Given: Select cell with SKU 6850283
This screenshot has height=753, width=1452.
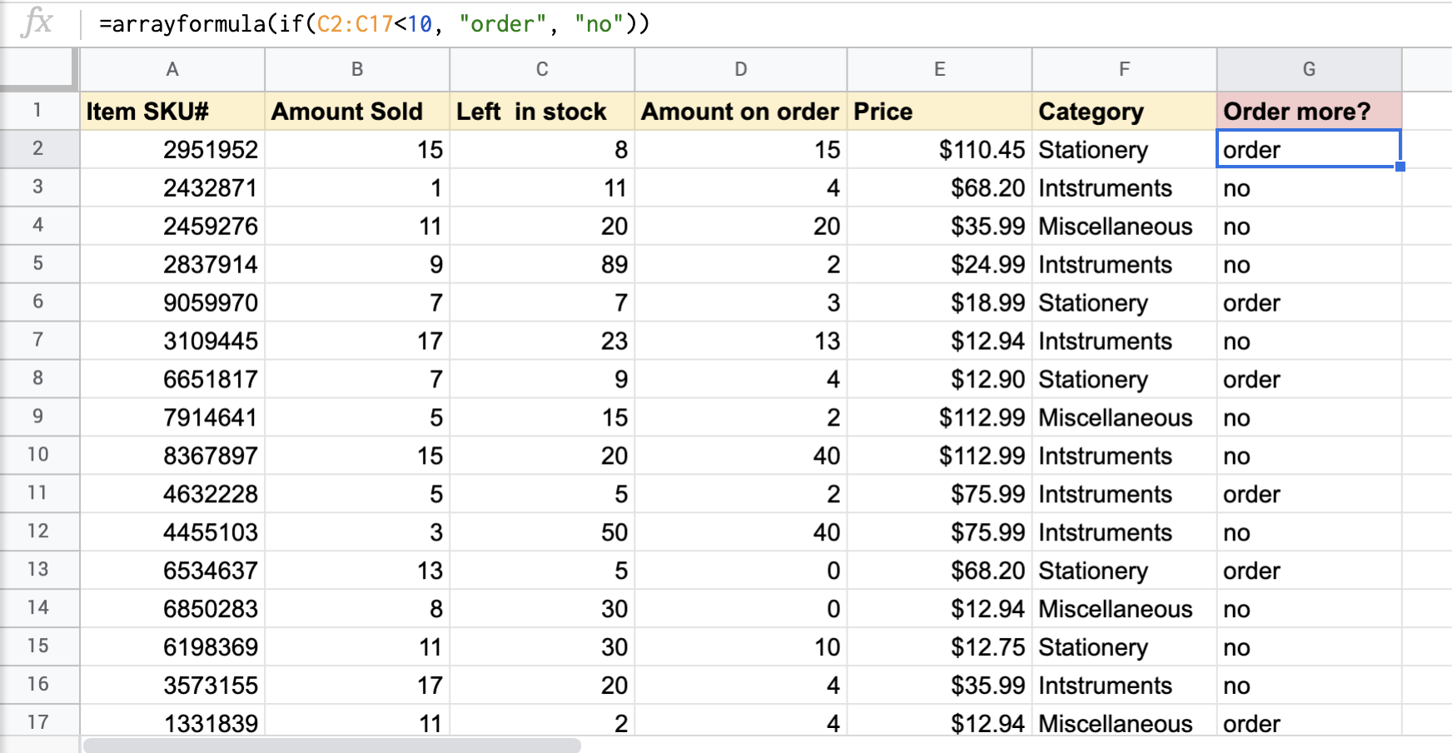Looking at the screenshot, I should [172, 609].
